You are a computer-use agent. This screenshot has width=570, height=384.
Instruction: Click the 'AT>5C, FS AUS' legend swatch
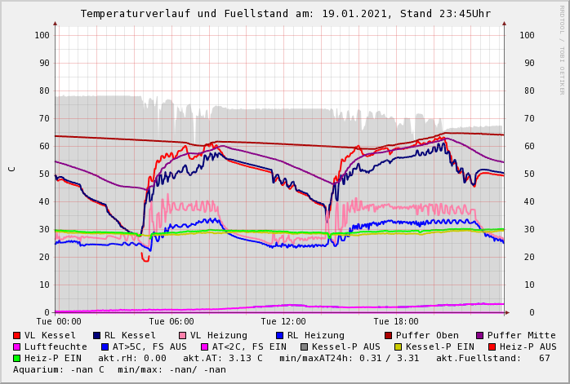click(105, 346)
